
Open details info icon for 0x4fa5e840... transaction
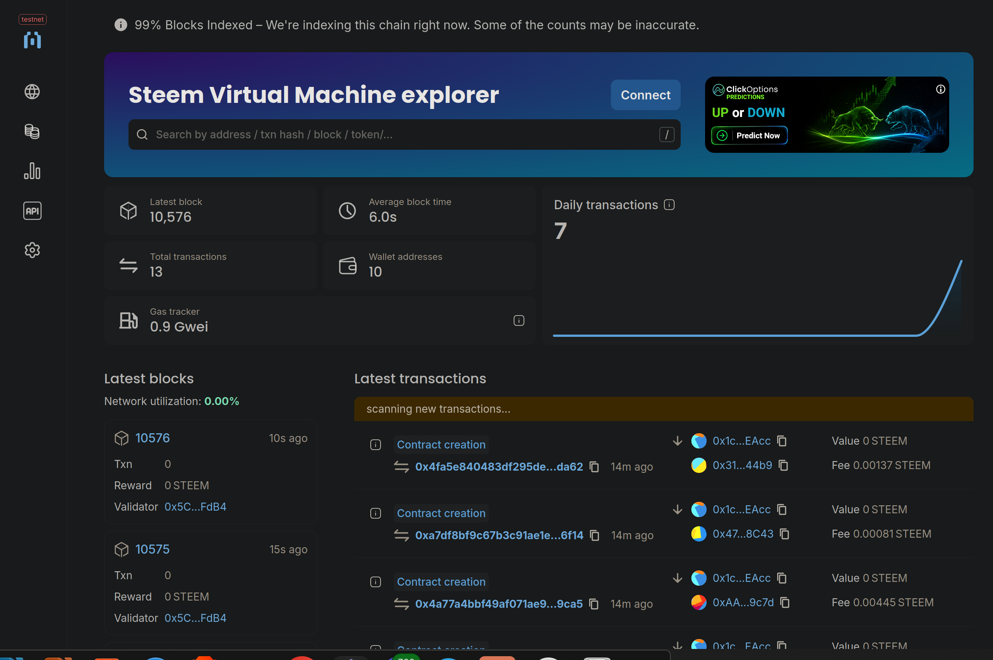tap(375, 444)
